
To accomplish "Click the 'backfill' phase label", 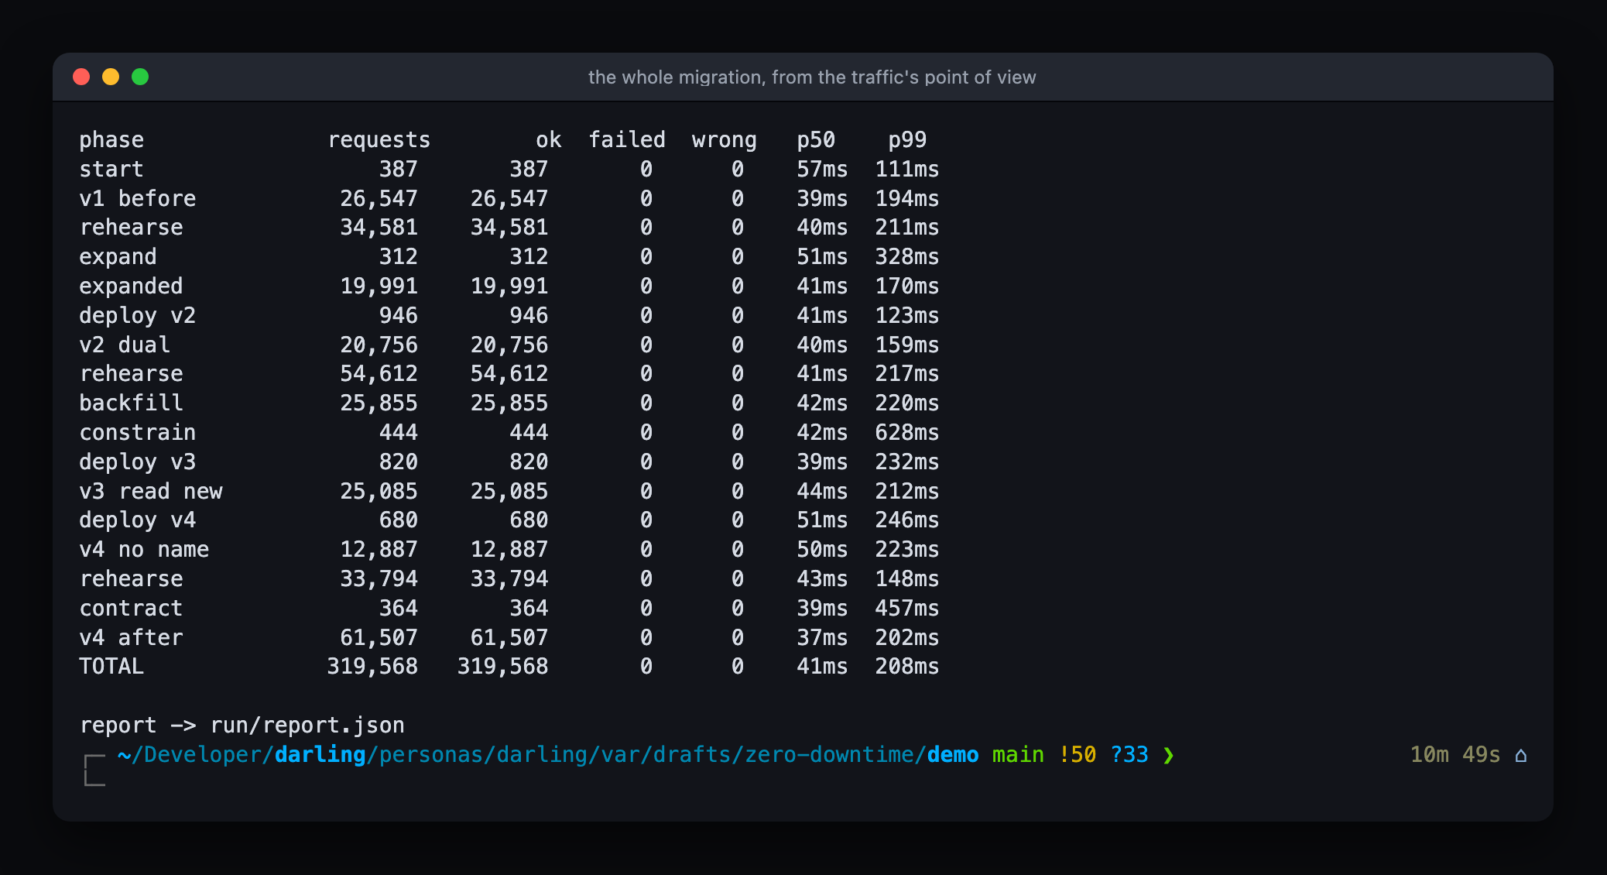I will coord(131,403).
